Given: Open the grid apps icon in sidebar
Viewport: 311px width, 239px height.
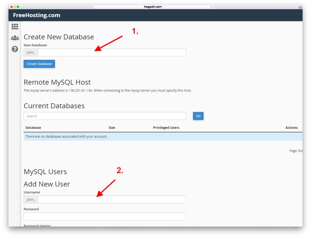Looking at the screenshot, I should pyautogui.click(x=15, y=26).
